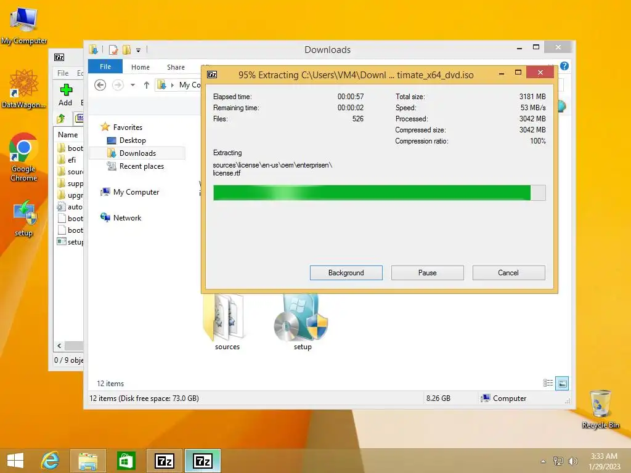Viewport: 631px width, 473px height.
Task: Launch Internet Explorer from taskbar
Action: [x=50, y=461]
